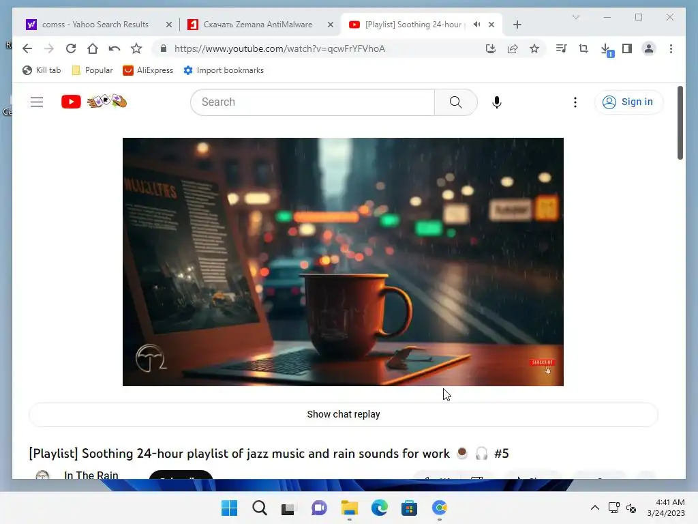Bookmark this page with the address bar star
This screenshot has width=698, height=524.
(534, 48)
